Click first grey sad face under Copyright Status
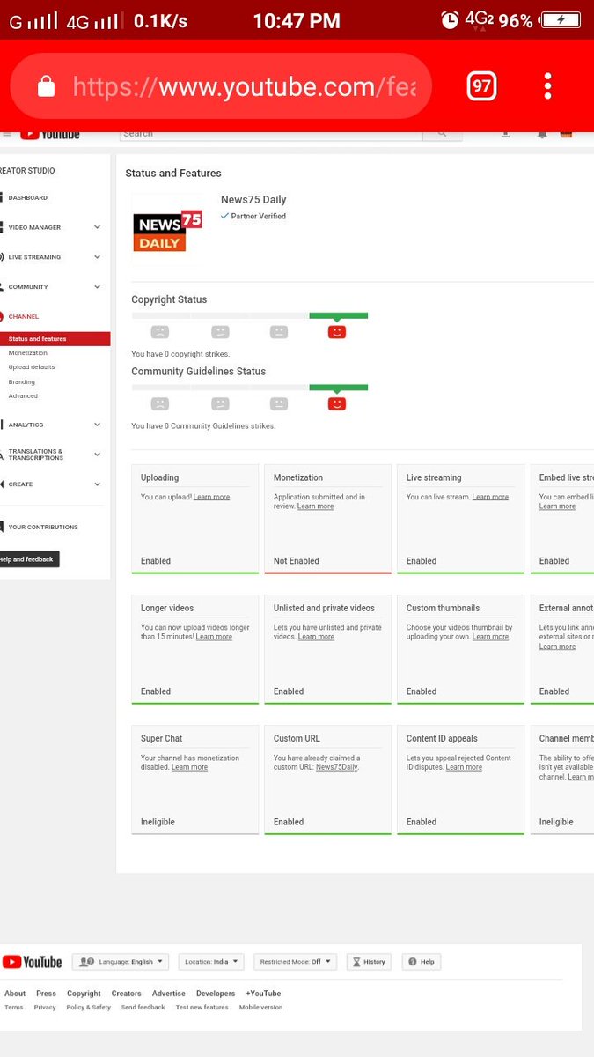 coord(159,332)
